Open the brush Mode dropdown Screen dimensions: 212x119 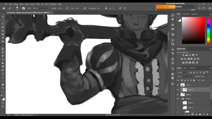point(41,8)
